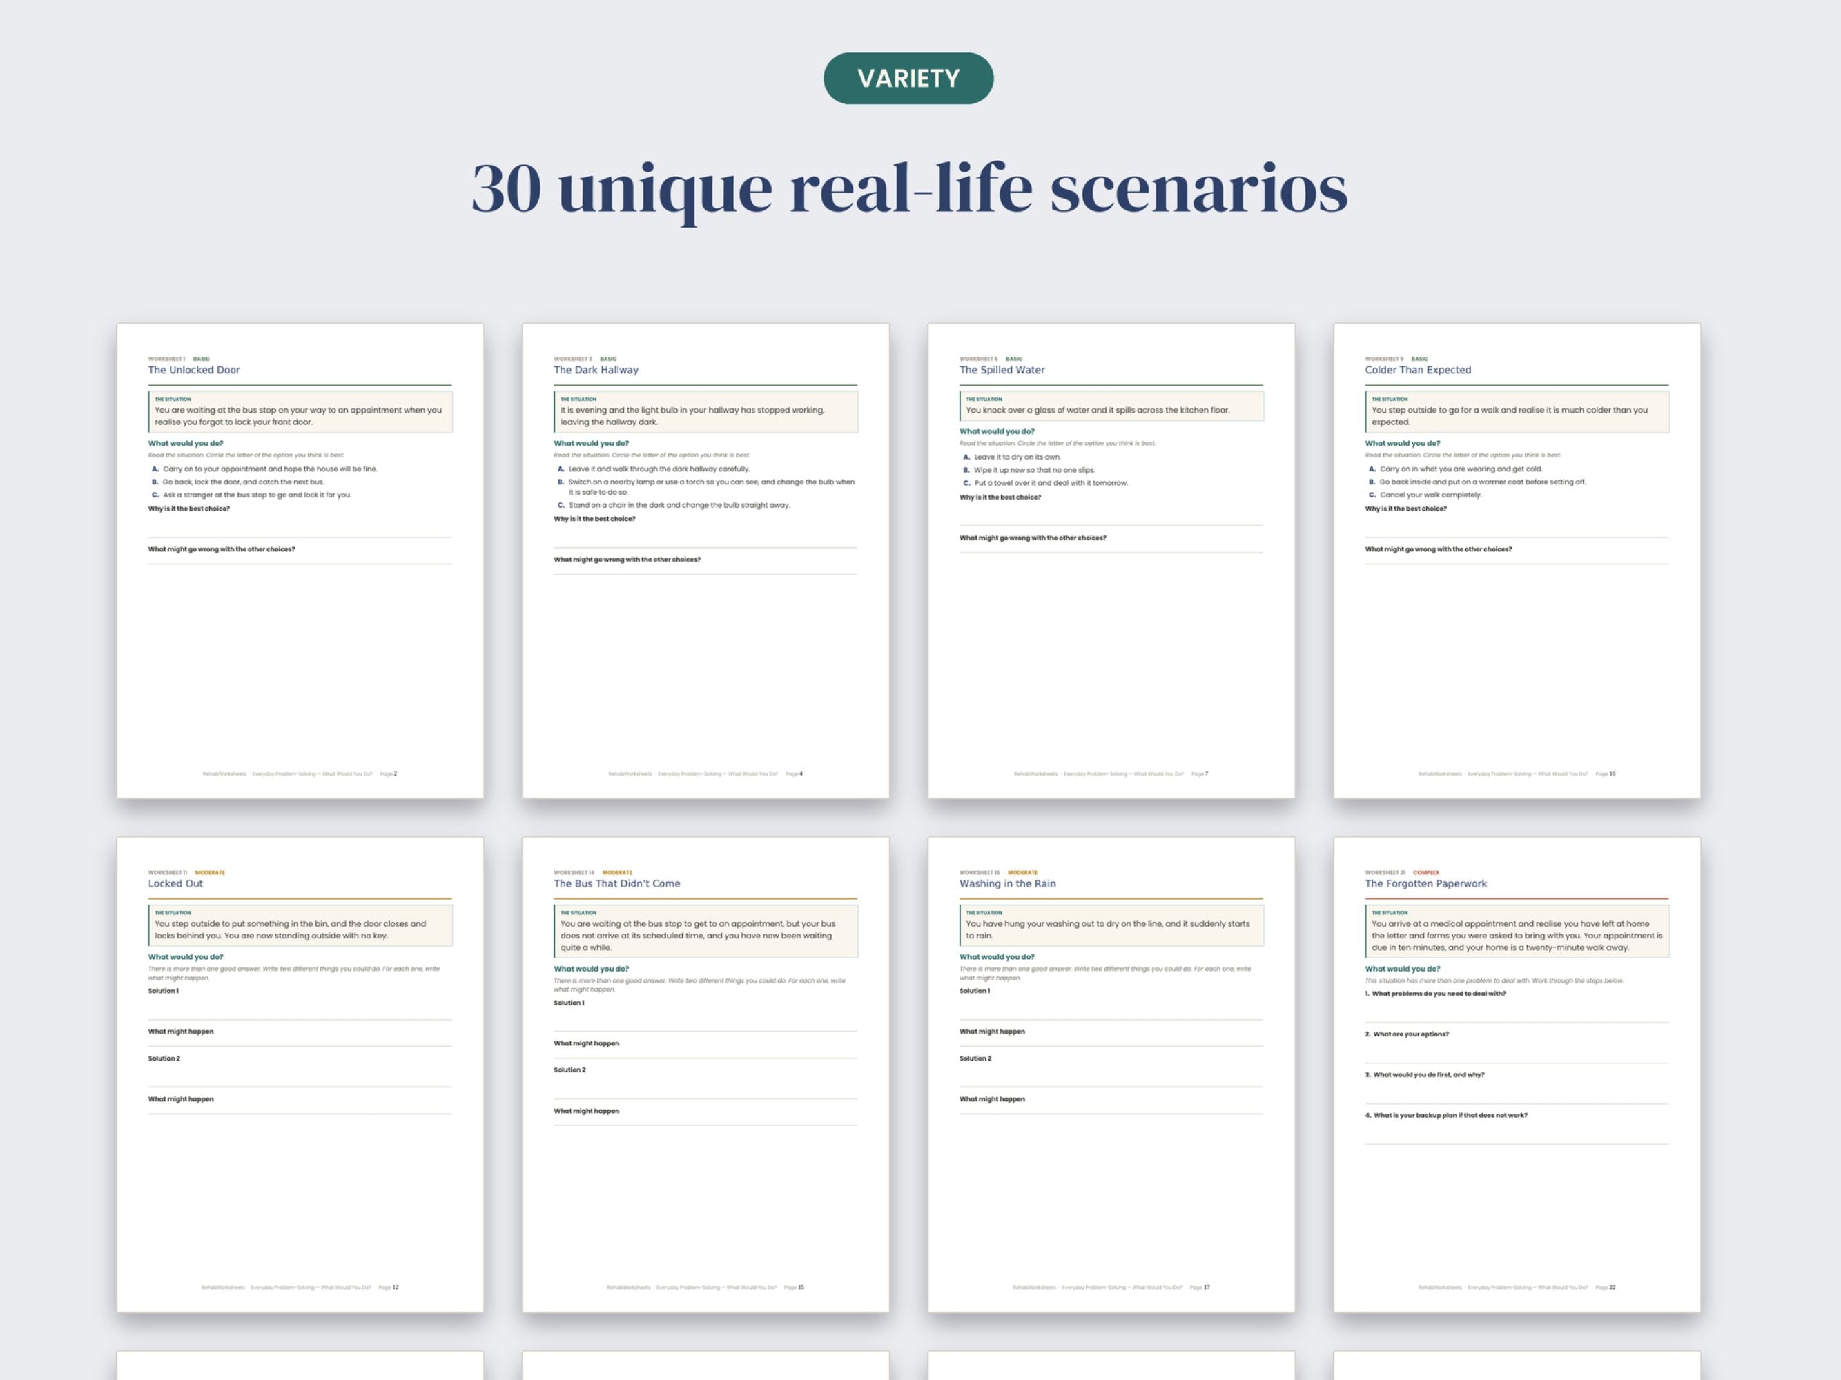Screen dimensions: 1841x1380
Task: Select option C 'Stand on a chair in the dark'
Action: (x=673, y=505)
